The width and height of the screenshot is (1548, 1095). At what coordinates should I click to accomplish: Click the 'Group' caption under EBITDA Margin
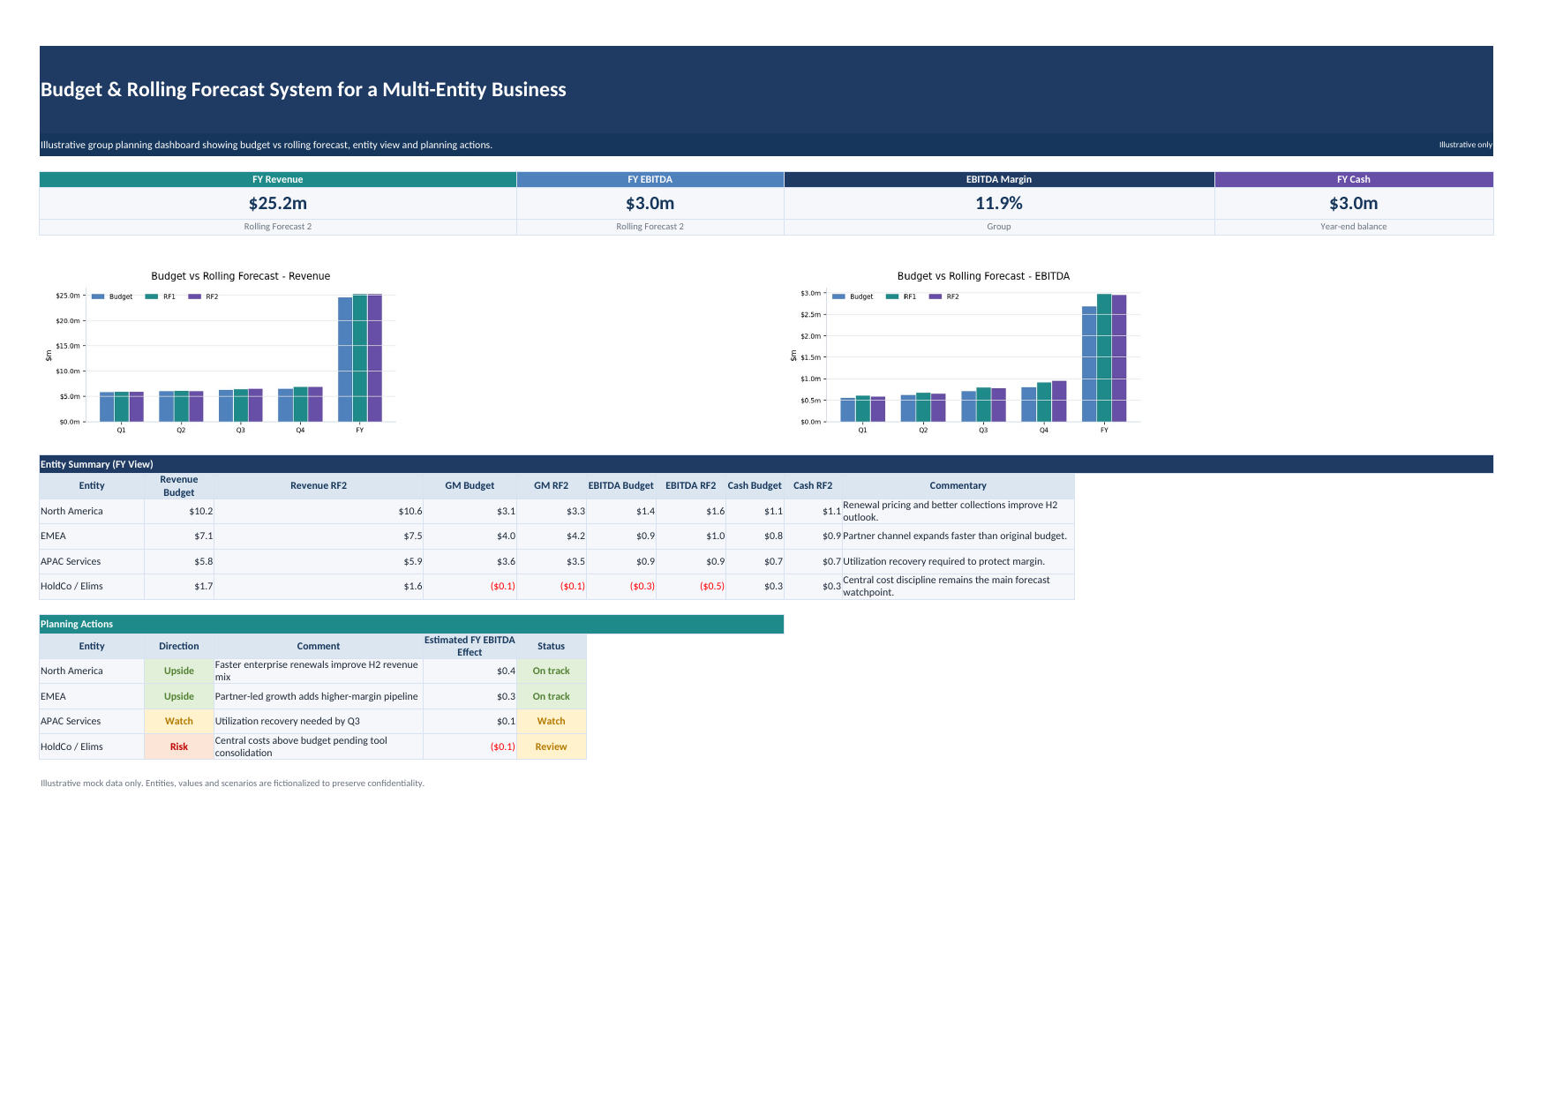pos(999,227)
